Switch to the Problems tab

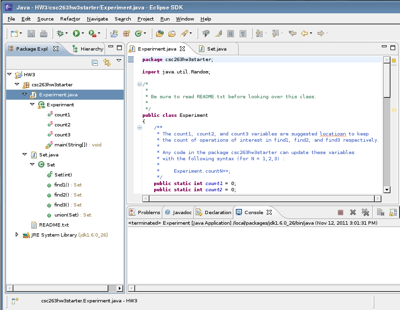[145, 212]
